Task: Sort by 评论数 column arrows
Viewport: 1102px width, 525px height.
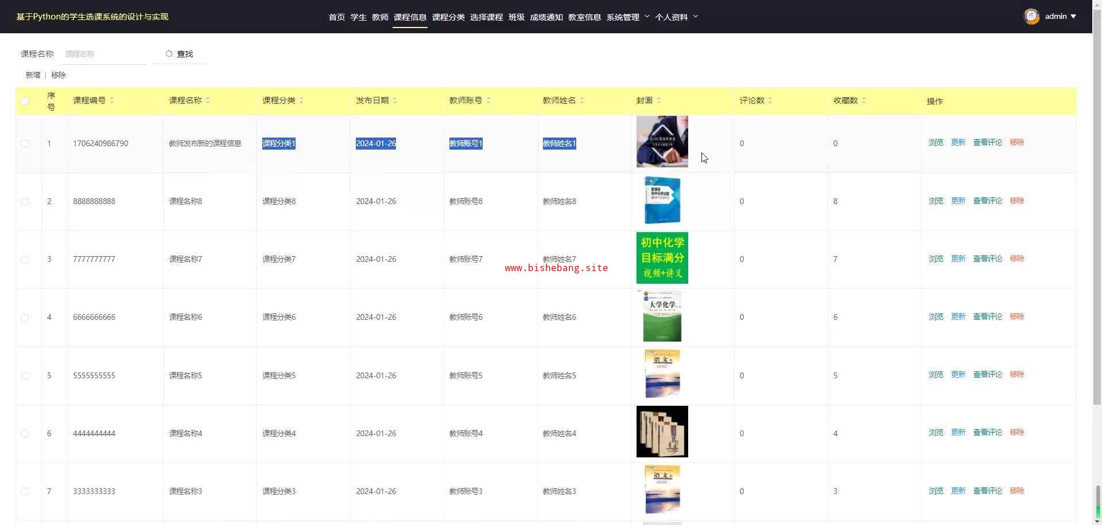Action: (x=770, y=100)
